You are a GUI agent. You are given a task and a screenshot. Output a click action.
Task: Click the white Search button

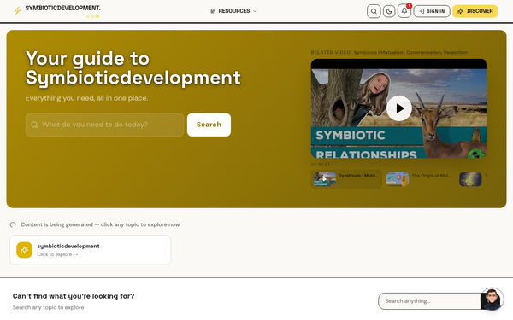[209, 125]
